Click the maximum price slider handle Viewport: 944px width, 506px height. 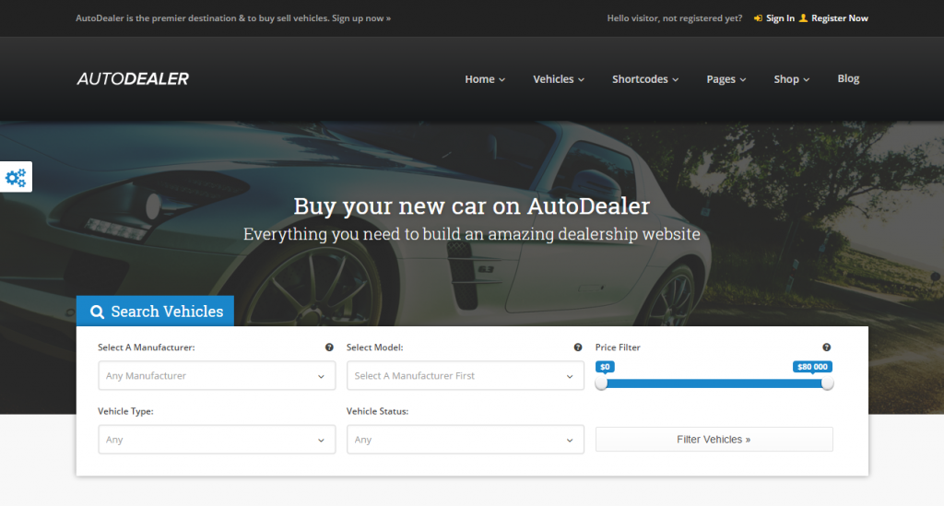pyautogui.click(x=827, y=383)
